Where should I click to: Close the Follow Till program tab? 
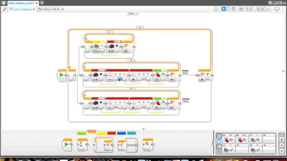click(58, 9)
